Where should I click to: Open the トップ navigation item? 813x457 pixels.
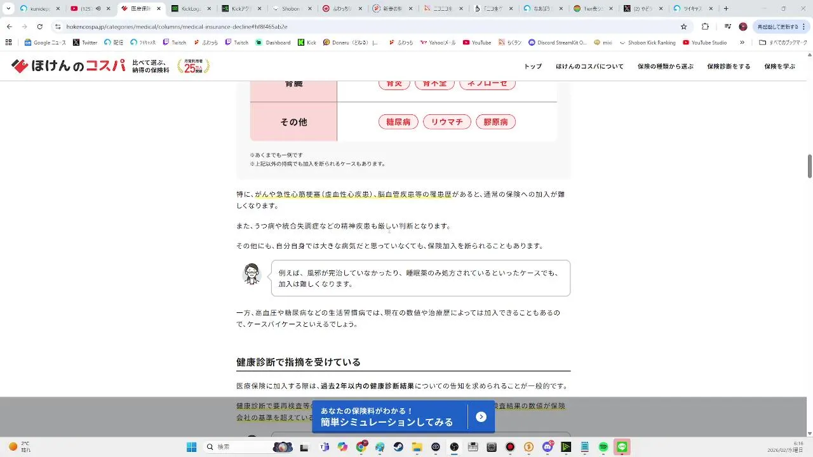point(533,66)
